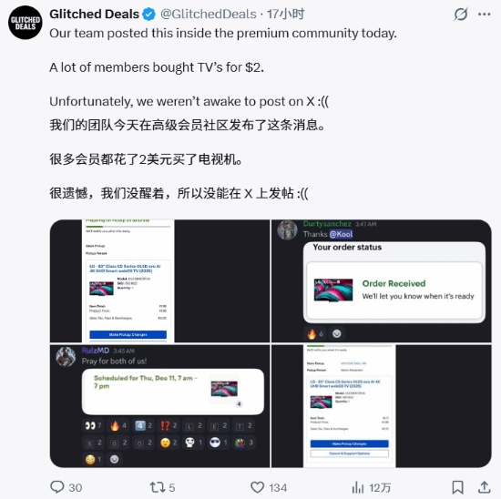
Task: Share the post via upload icon
Action: click(x=484, y=487)
